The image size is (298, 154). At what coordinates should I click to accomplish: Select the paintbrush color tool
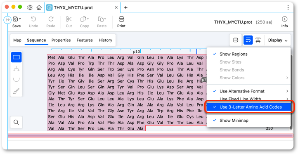point(17,91)
